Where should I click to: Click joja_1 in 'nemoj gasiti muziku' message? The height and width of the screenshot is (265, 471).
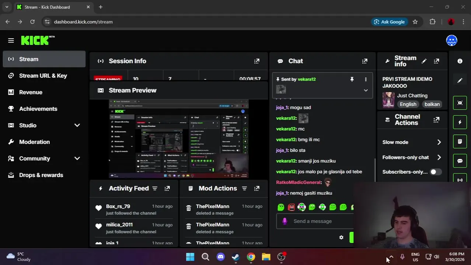pos(282,193)
